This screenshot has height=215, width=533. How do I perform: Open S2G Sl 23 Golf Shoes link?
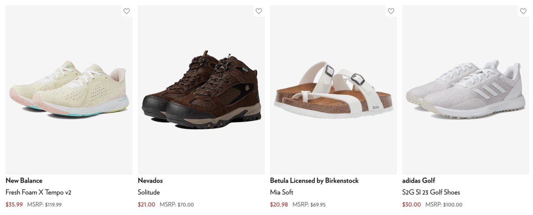click(431, 192)
